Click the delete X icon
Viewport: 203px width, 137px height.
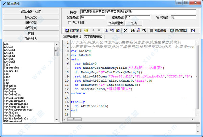tap(125, 30)
